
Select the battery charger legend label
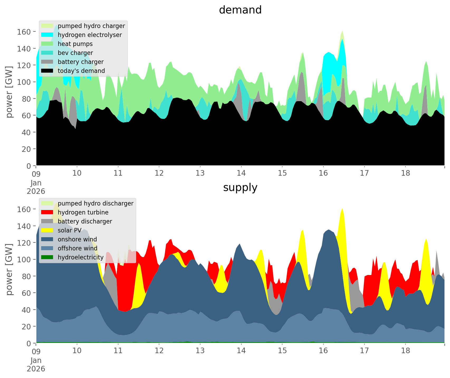[80, 62]
